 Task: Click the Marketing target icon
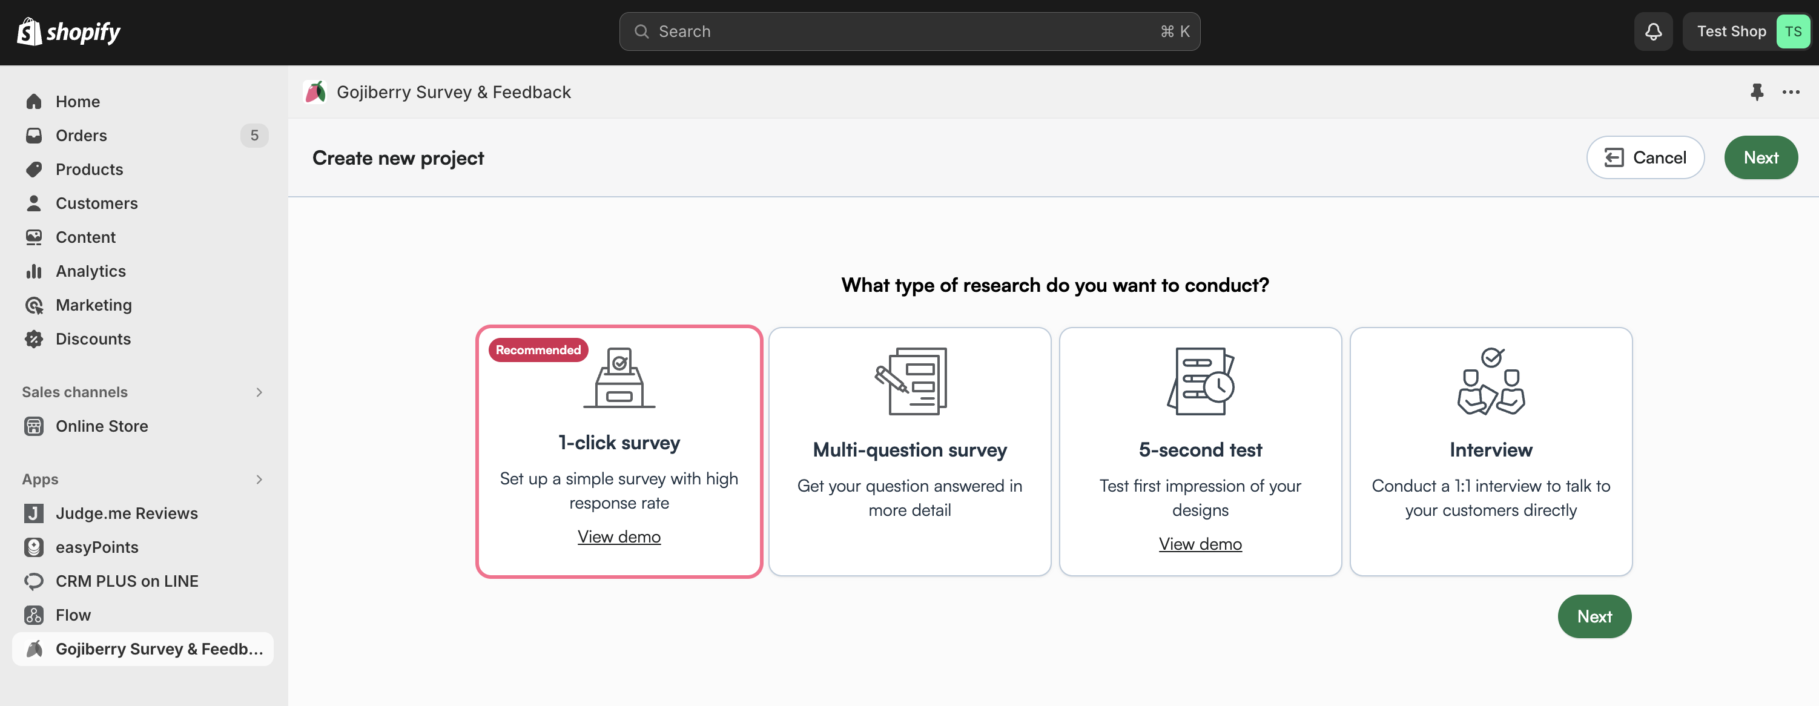pos(34,305)
